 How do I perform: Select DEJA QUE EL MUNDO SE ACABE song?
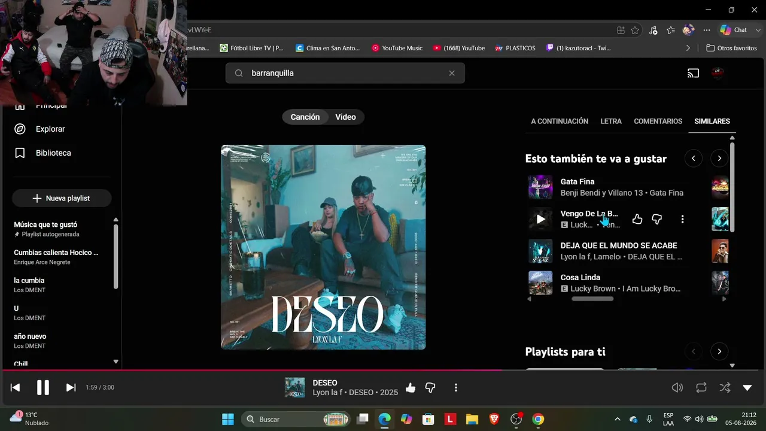(x=619, y=245)
